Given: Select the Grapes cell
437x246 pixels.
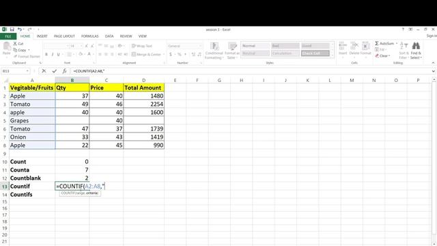Looking at the screenshot, I should [x=32, y=120].
